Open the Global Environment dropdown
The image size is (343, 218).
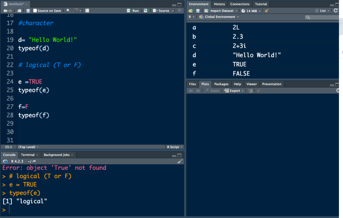click(x=219, y=17)
